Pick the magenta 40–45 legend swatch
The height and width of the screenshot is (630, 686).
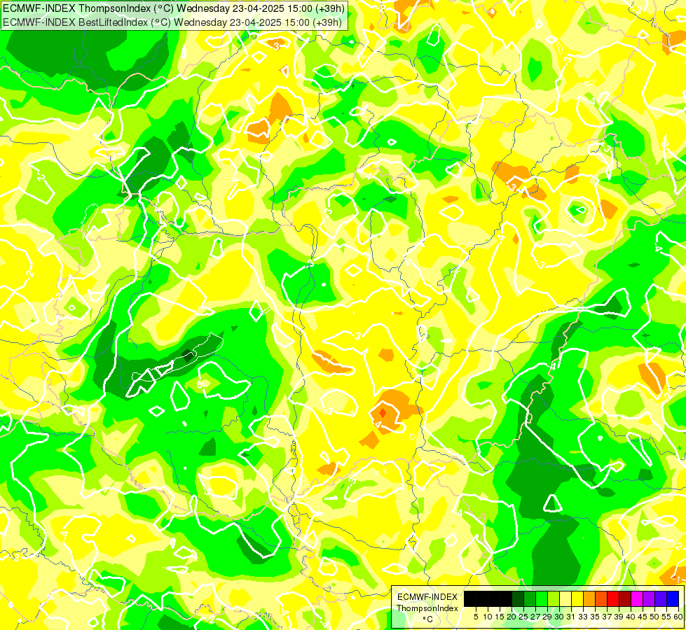point(636,599)
